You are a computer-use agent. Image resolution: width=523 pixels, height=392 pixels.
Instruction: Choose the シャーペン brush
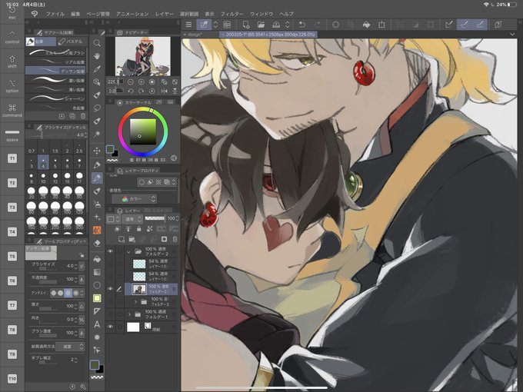[55, 98]
